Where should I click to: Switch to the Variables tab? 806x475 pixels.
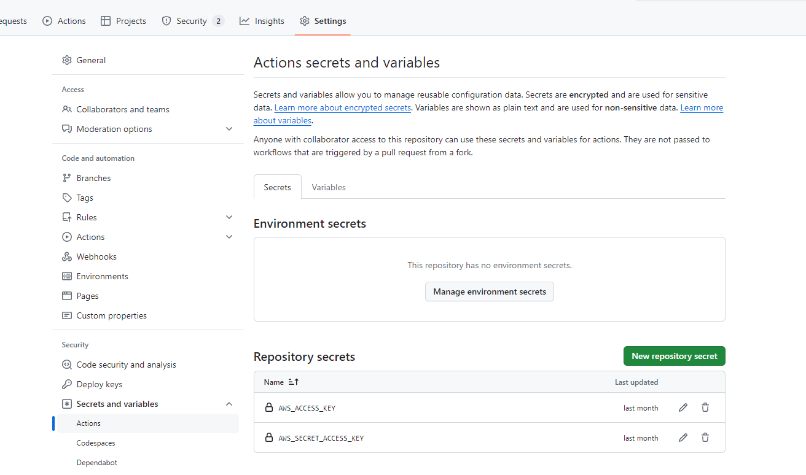[329, 187]
